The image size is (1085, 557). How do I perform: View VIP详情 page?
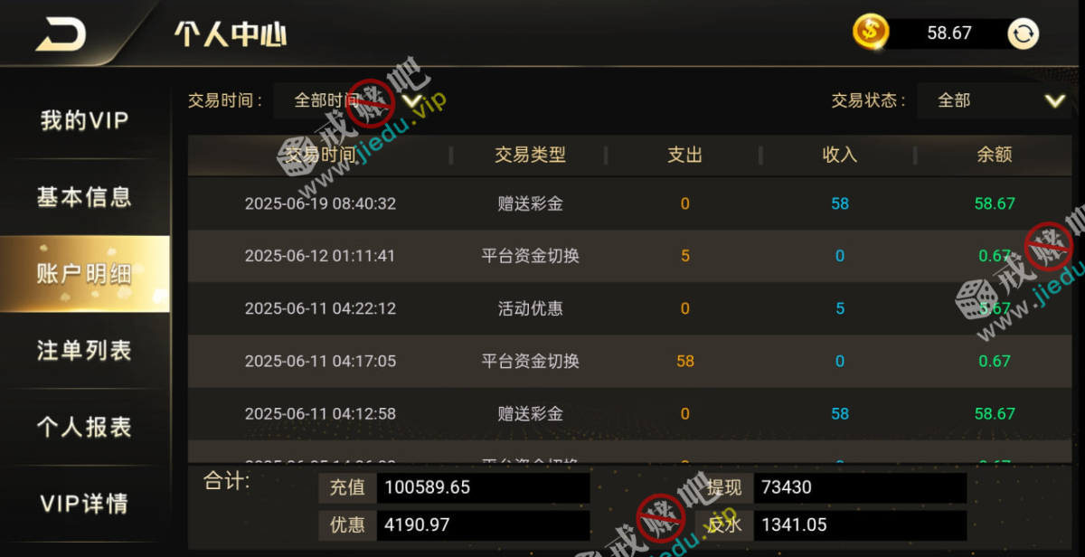coord(85,504)
